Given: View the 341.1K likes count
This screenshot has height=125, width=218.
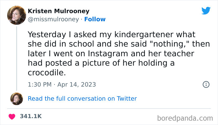Looking at the screenshot, I should tap(31, 116).
